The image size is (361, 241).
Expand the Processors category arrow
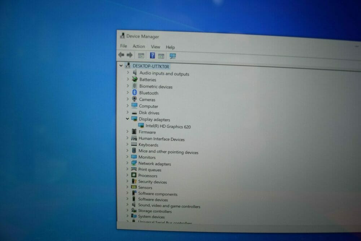(x=127, y=175)
